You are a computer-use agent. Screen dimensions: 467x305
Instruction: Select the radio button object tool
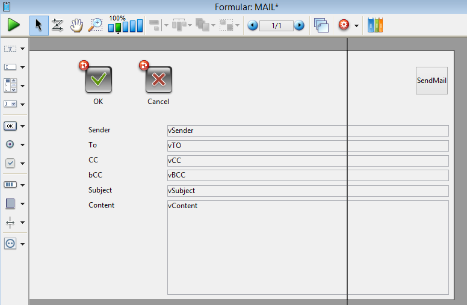click(10, 144)
